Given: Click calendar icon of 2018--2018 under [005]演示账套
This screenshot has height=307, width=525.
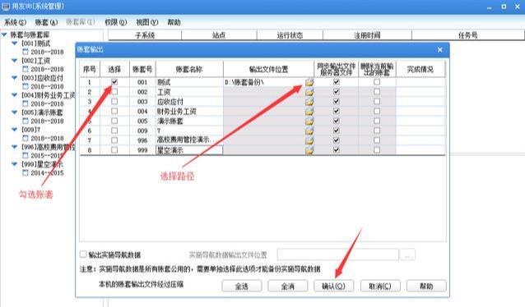Looking at the screenshot, I should [x=26, y=121].
